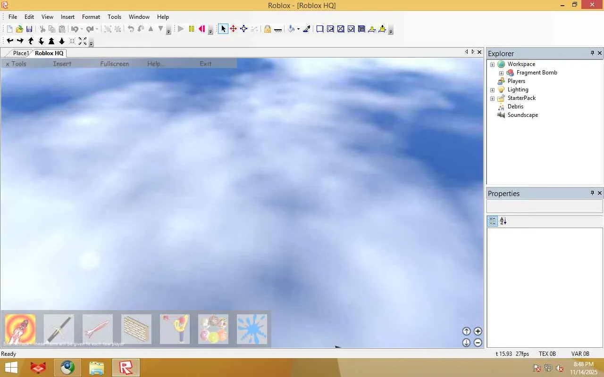The height and width of the screenshot is (377, 604).
Task: Start the simulation with the Play button
Action: pyautogui.click(x=181, y=29)
